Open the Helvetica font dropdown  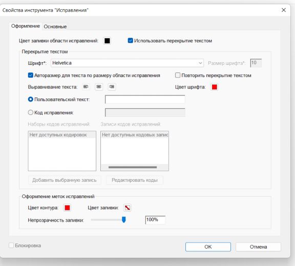click(127, 63)
